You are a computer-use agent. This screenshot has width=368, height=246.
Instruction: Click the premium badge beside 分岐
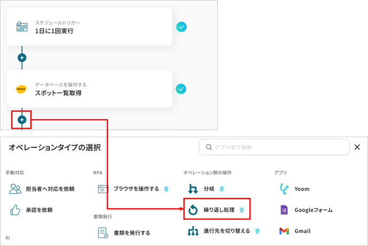(x=221, y=189)
